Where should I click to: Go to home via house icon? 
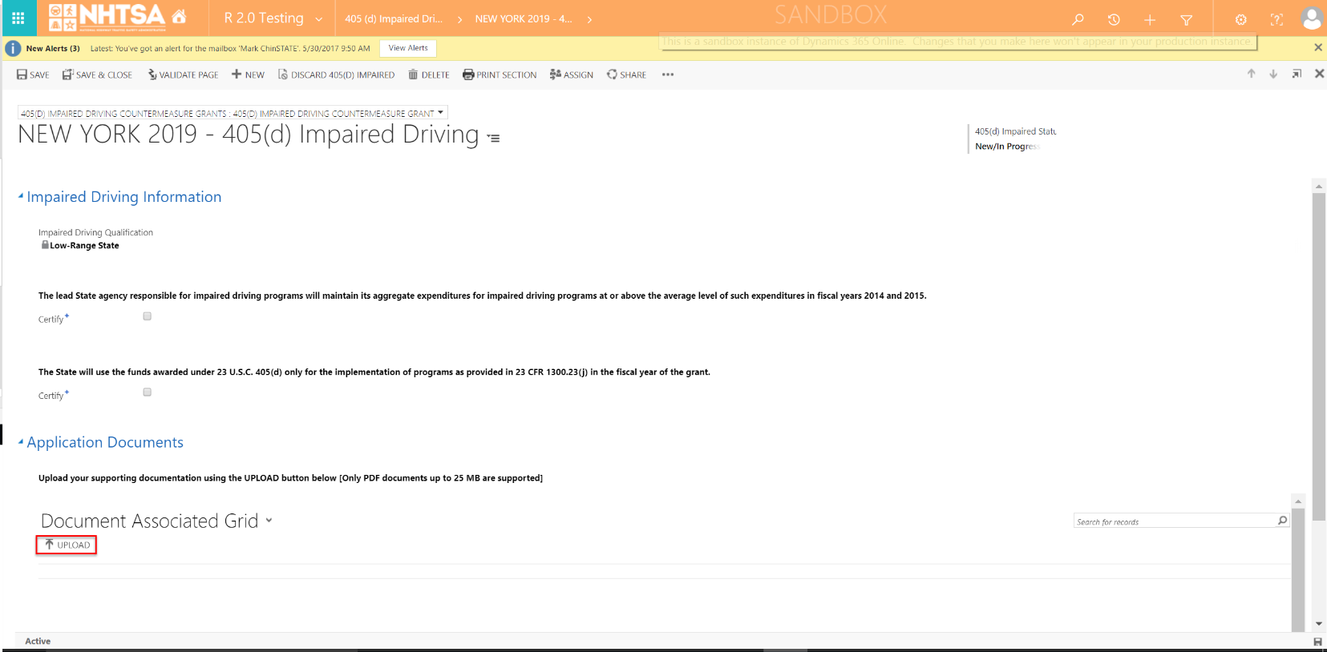pyautogui.click(x=179, y=17)
